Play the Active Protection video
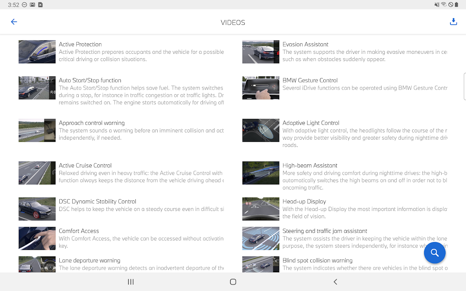This screenshot has height=291, width=466. [37, 52]
